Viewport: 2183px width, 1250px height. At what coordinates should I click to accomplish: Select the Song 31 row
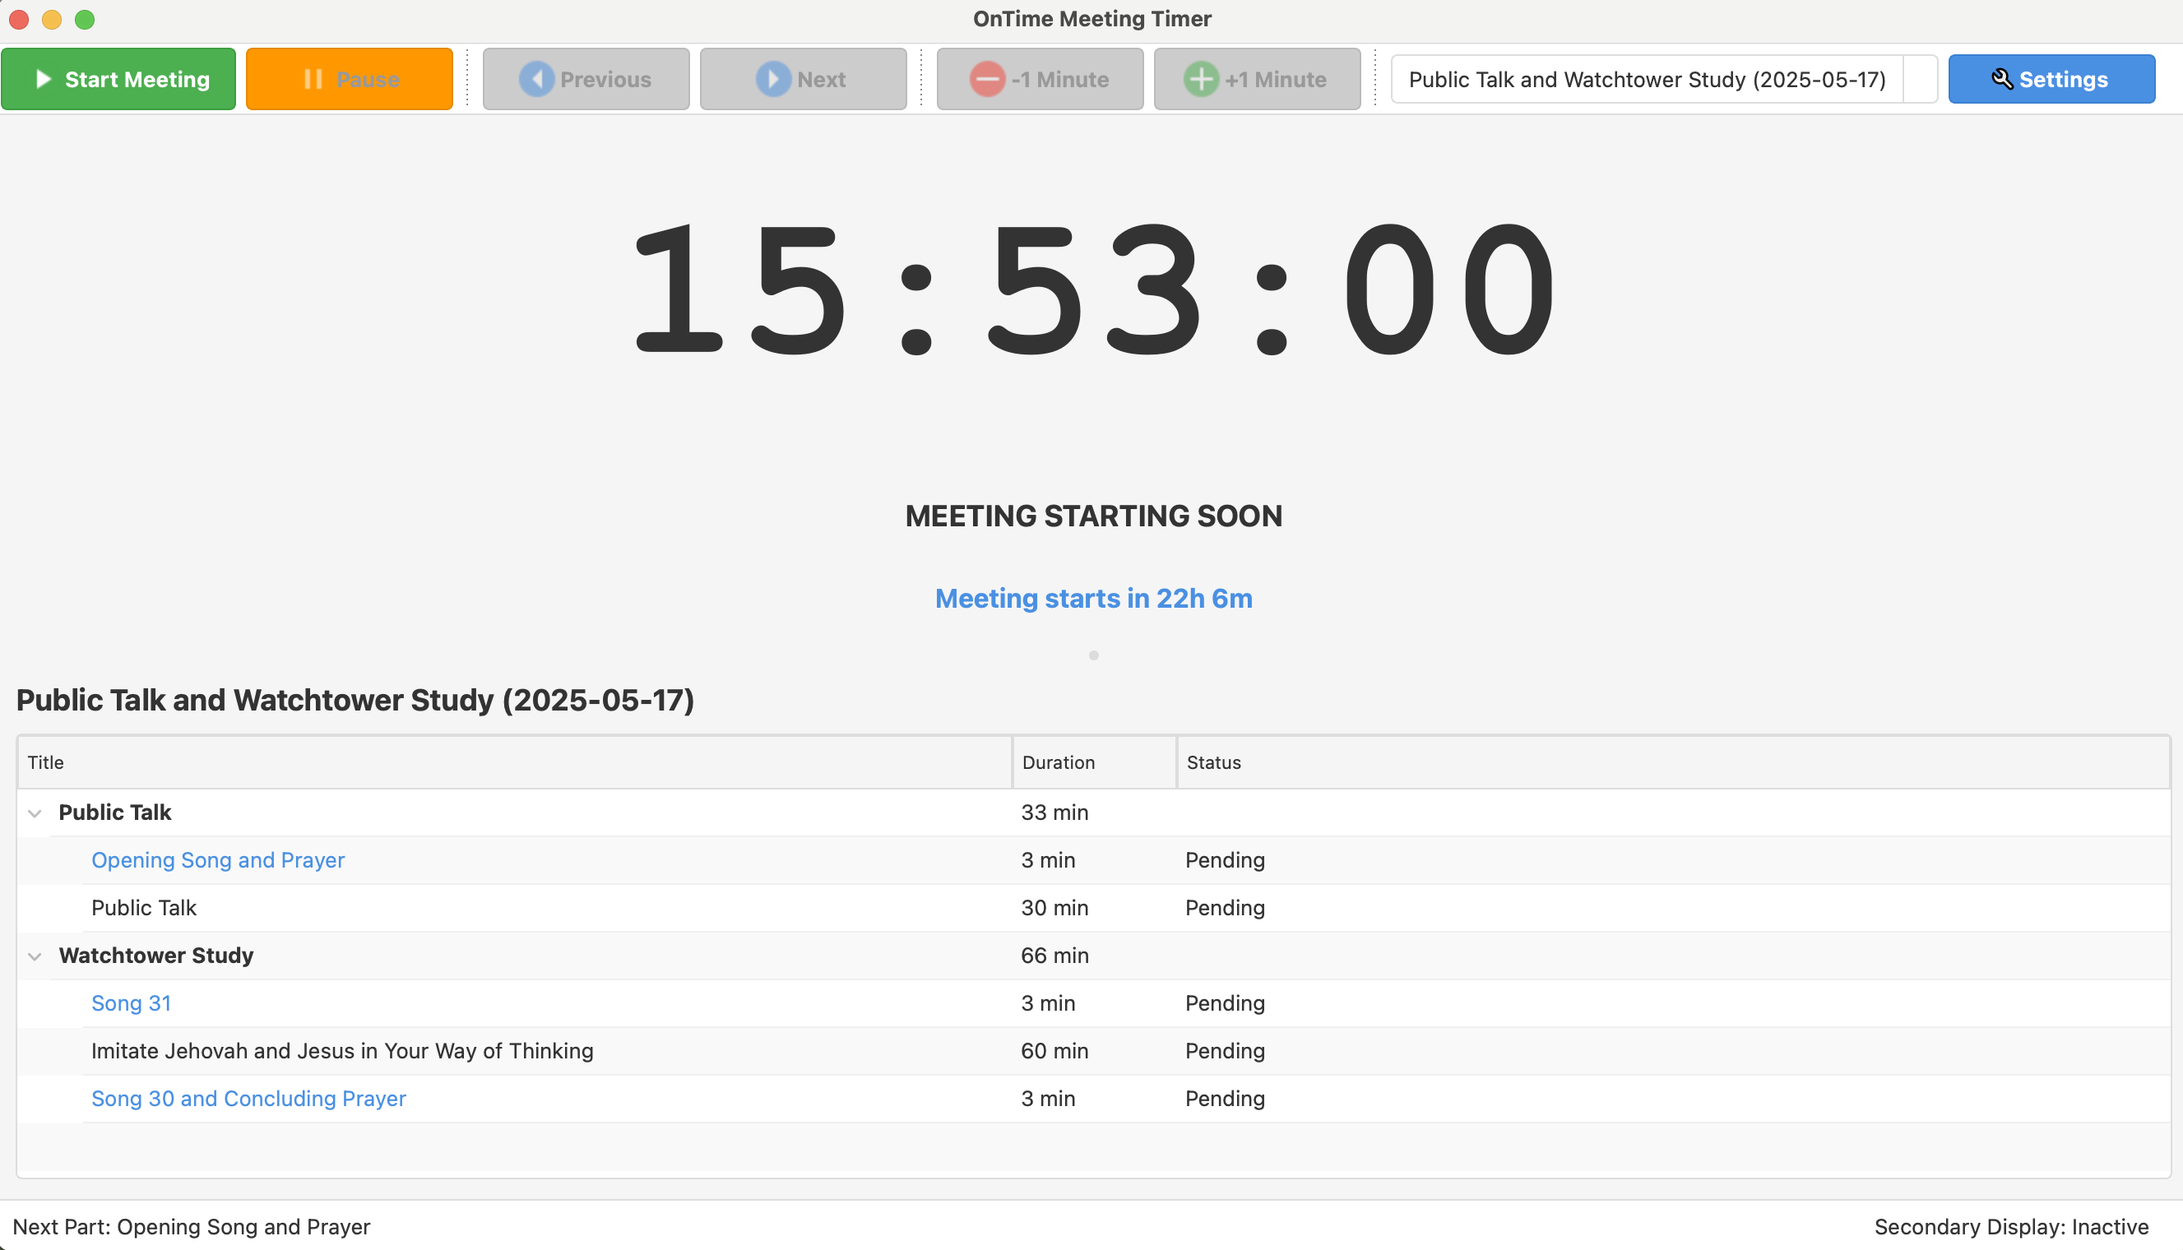click(x=1093, y=1002)
